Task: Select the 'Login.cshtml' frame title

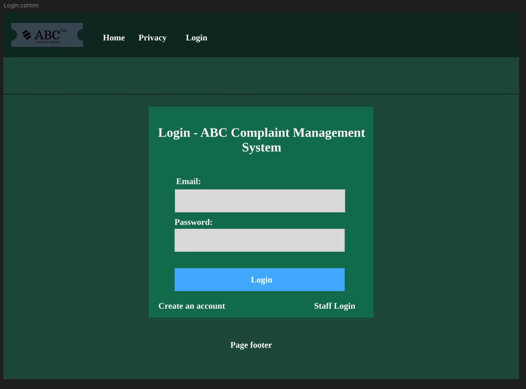Action: click(21, 5)
